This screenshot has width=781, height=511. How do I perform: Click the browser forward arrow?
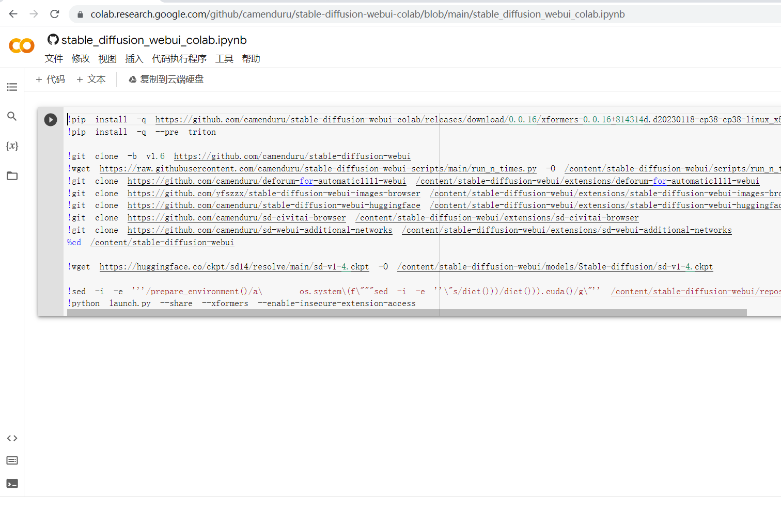click(34, 14)
